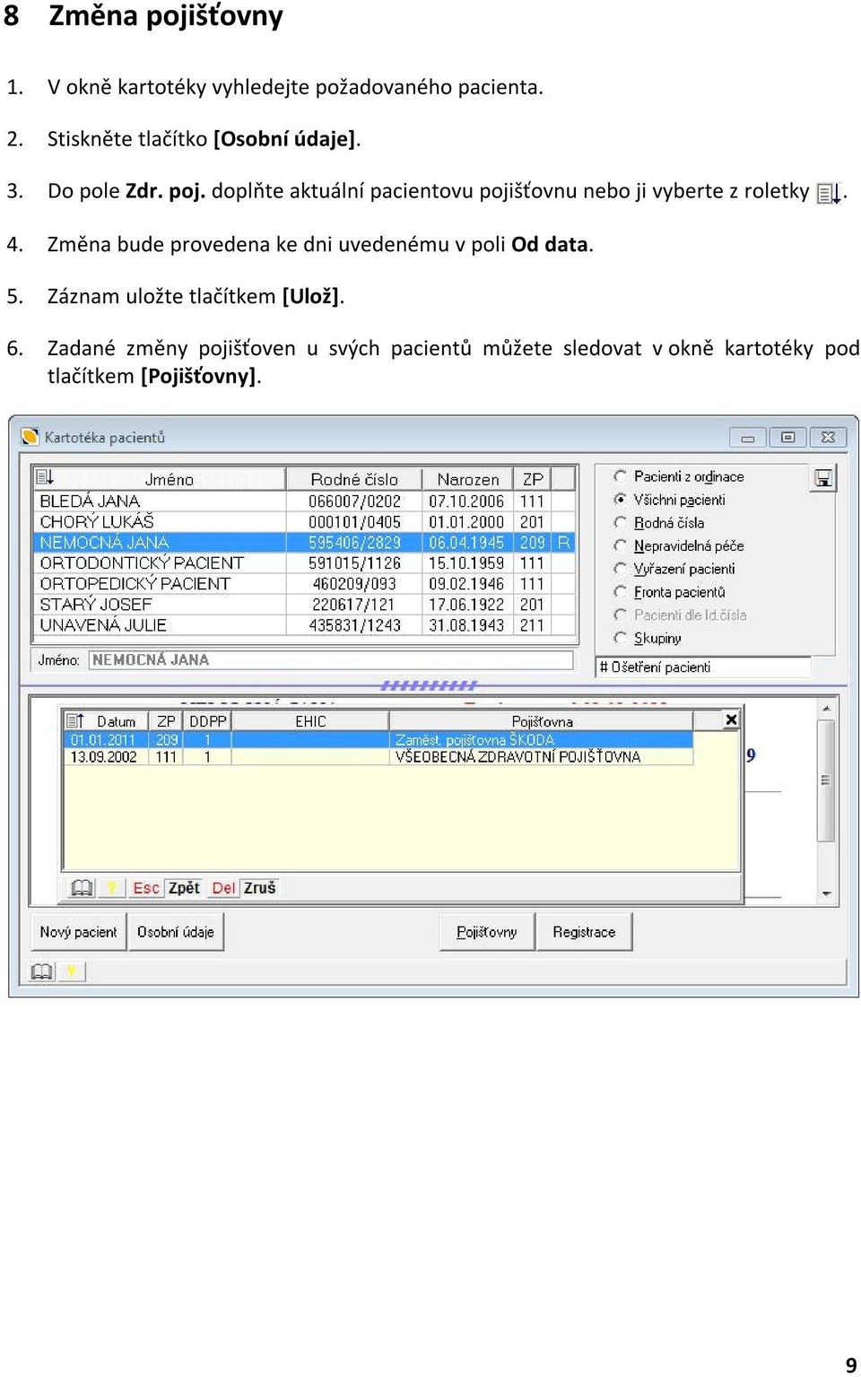Click scroll down arrow of lower panel
Screen dimensions: 861x1377
pos(826,893)
